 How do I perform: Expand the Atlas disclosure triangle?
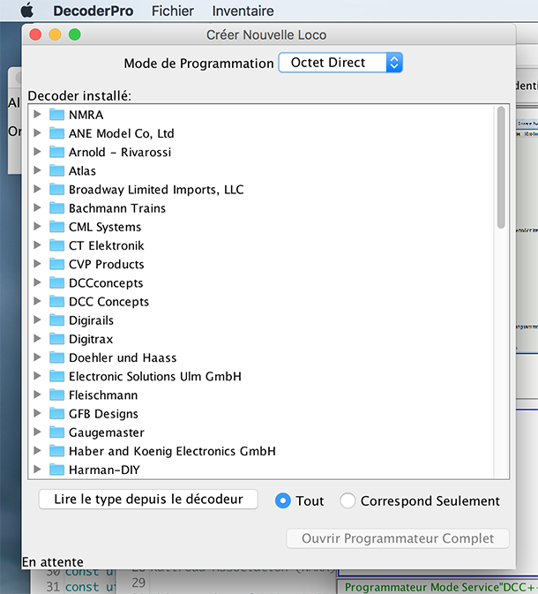pos(37,170)
